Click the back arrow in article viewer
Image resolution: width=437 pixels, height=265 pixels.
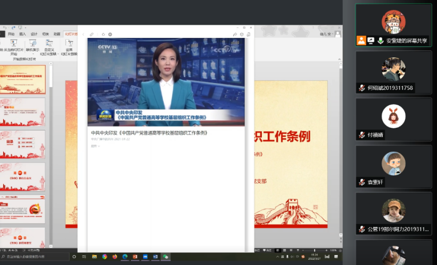point(83,35)
